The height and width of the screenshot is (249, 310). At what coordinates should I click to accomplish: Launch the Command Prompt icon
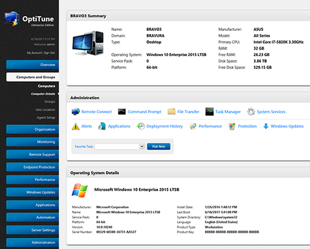tap(121, 111)
